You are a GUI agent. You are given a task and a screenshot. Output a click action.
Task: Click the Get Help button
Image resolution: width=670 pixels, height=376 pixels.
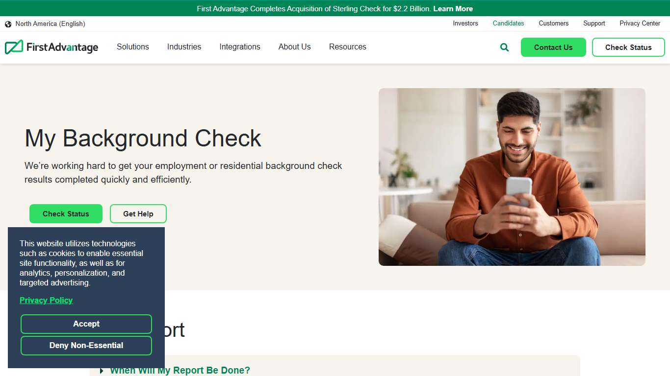pyautogui.click(x=138, y=213)
